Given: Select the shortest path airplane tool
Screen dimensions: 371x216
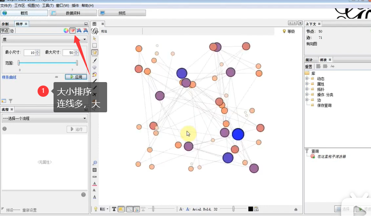Looking at the screenshot, I should [95, 95].
